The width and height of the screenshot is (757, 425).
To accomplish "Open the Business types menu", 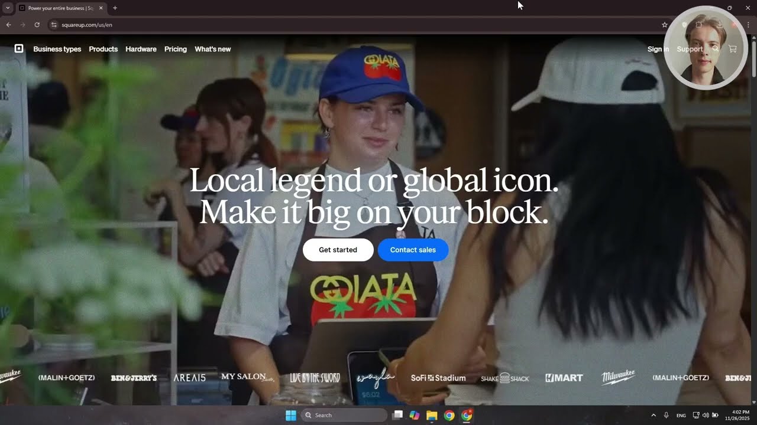I will coord(57,49).
